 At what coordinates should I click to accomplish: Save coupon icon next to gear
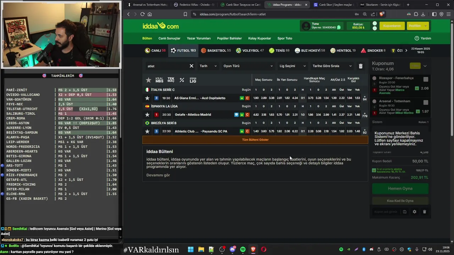pos(405,212)
